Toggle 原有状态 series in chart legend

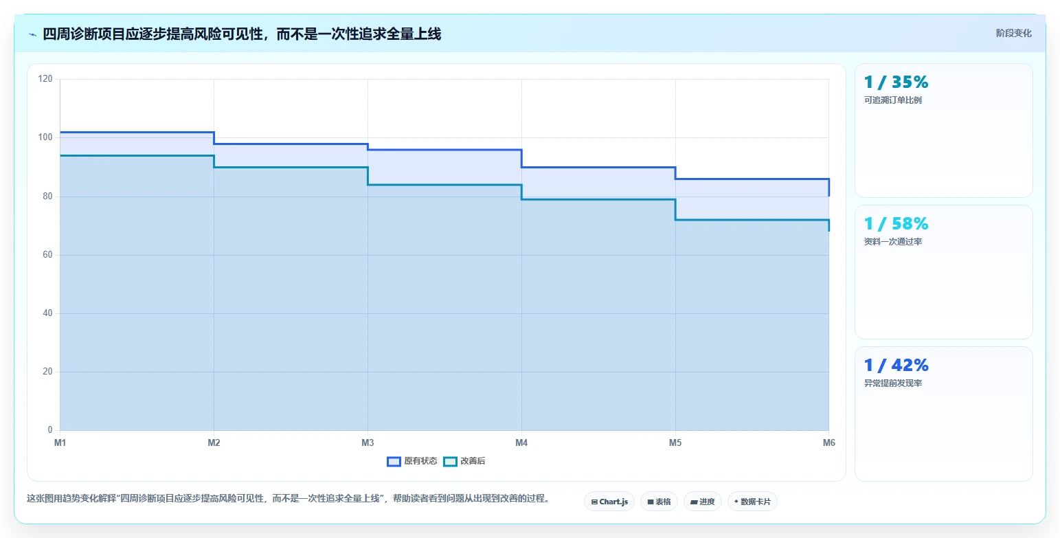(x=412, y=461)
